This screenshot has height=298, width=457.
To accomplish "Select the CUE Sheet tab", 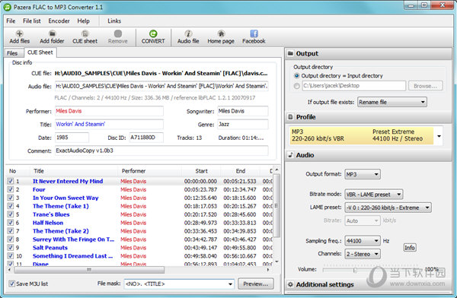I will 40,52.
